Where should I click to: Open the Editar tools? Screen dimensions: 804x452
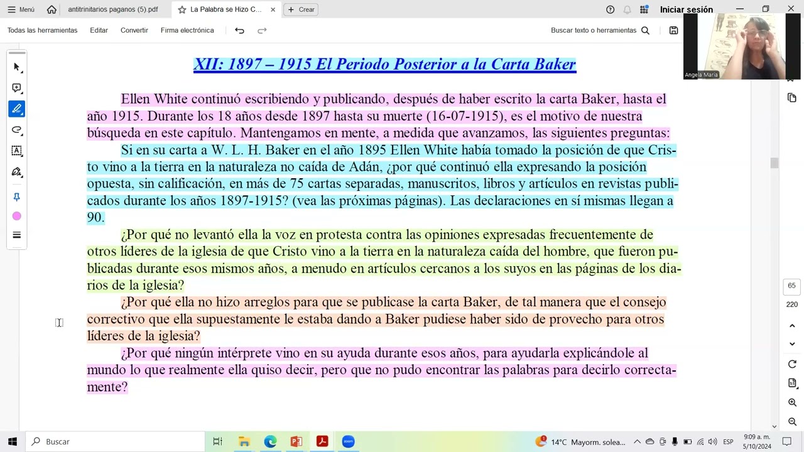click(99, 30)
